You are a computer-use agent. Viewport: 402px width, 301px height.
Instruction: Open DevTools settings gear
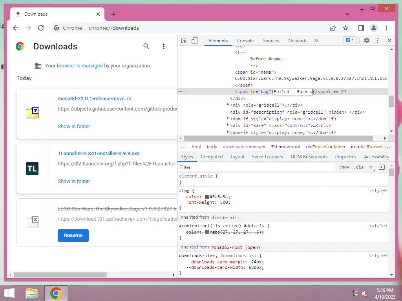(367, 40)
